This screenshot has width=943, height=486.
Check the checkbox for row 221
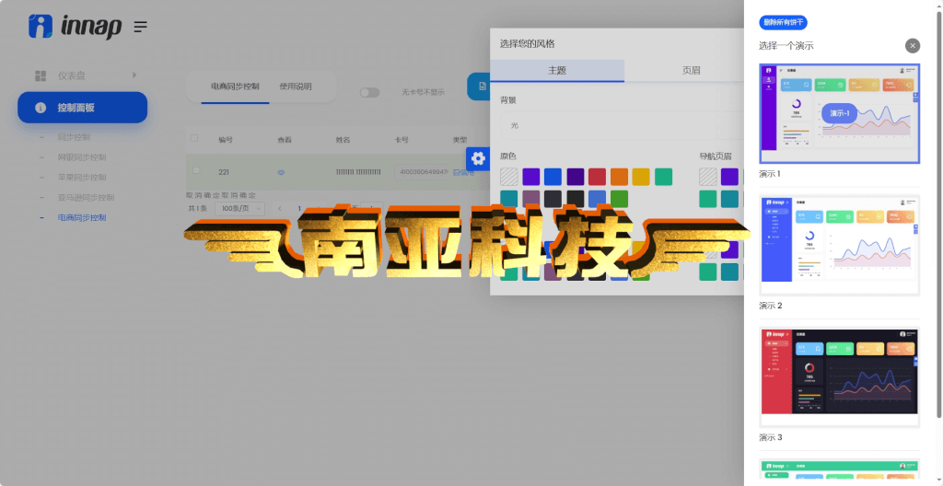coord(196,171)
